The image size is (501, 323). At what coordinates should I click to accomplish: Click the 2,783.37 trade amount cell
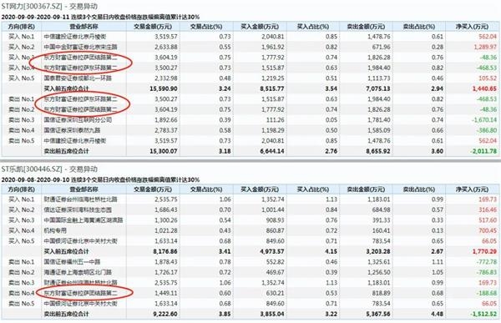[165, 130]
